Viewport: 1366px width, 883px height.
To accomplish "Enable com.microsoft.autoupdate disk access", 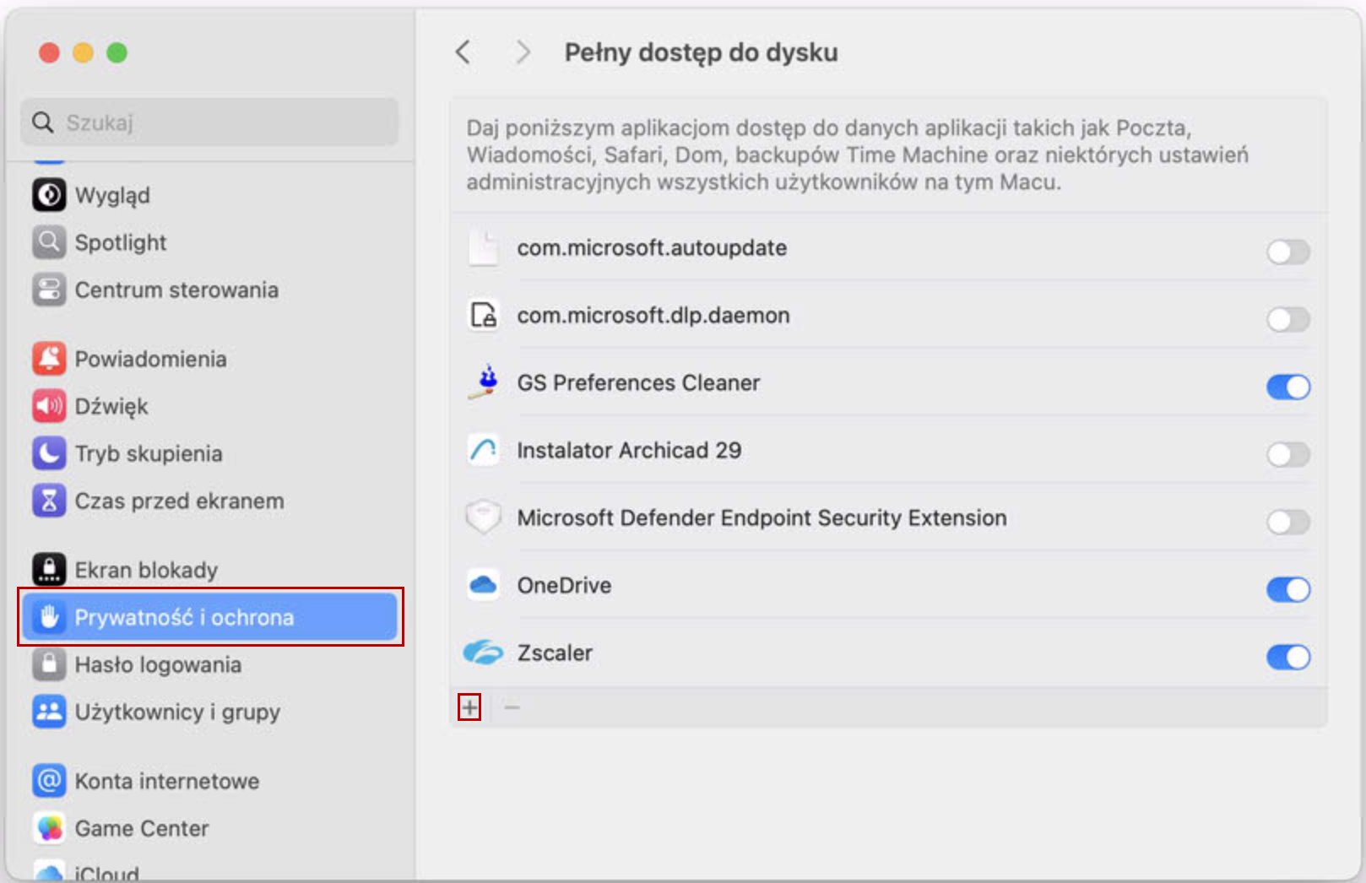I will [1287, 252].
